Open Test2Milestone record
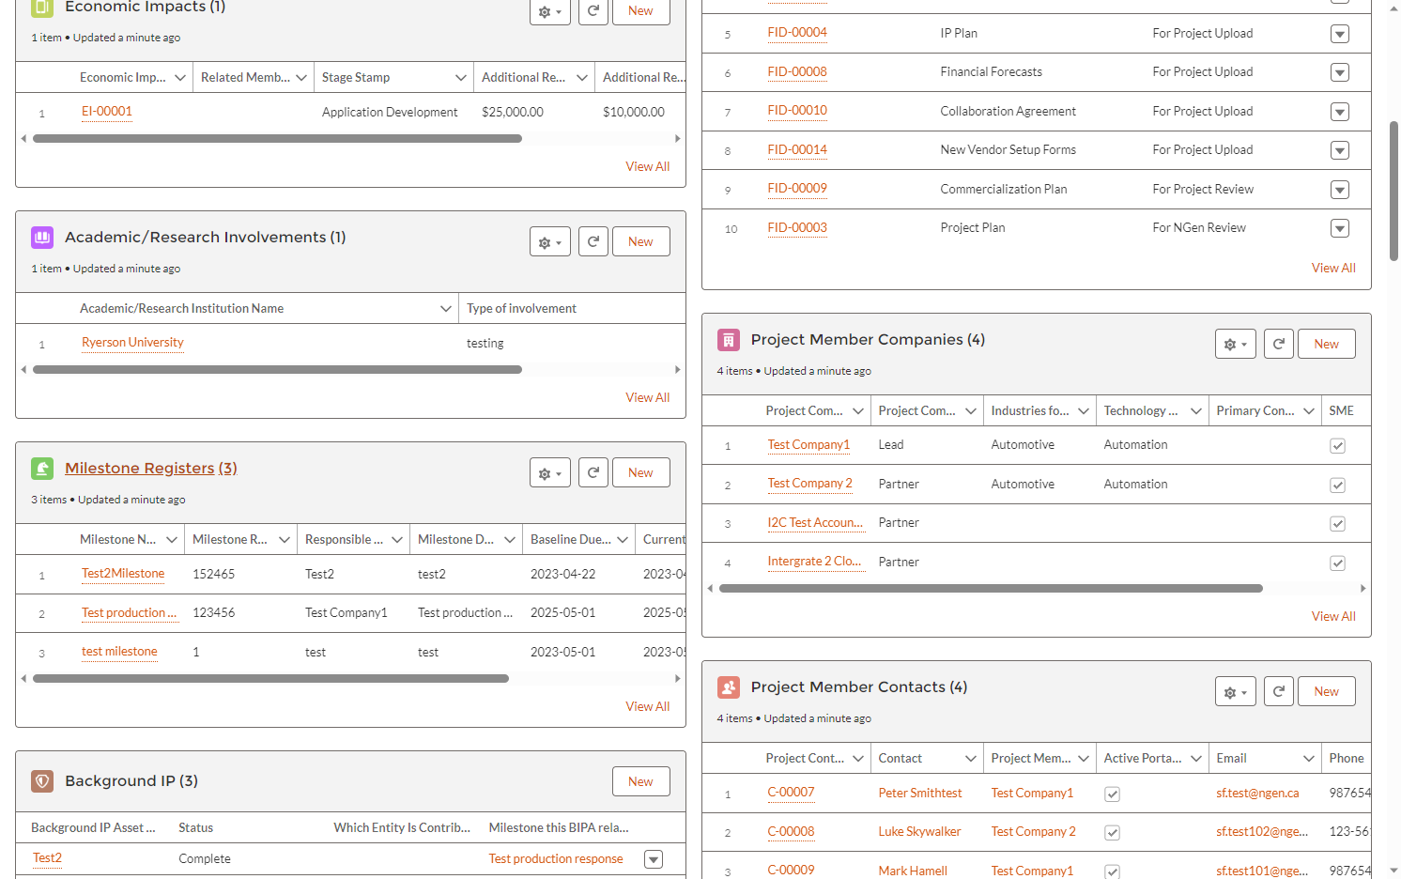The height and width of the screenshot is (879, 1401). pos(123,574)
